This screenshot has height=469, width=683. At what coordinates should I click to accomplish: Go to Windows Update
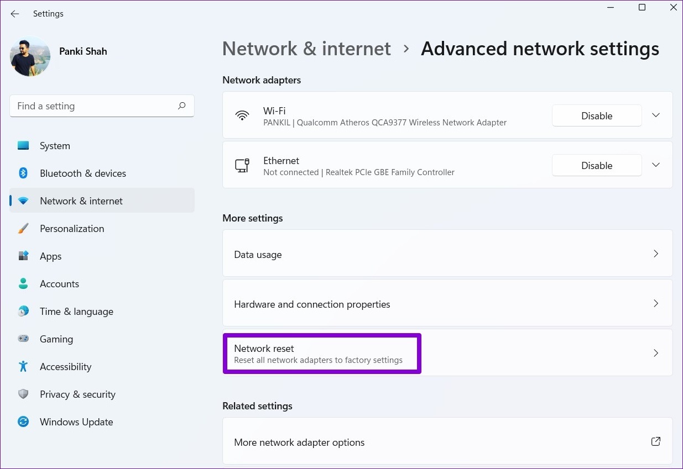point(76,421)
